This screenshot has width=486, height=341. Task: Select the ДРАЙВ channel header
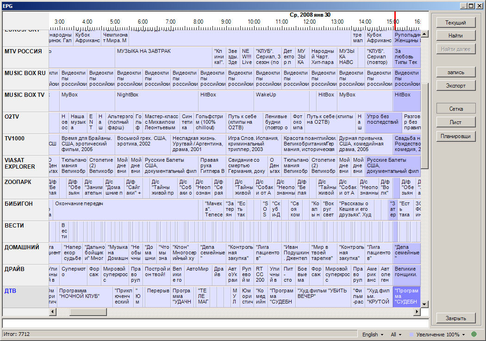click(26, 275)
